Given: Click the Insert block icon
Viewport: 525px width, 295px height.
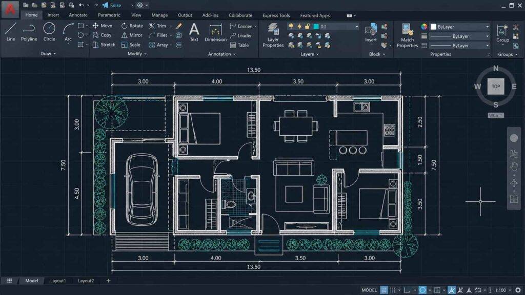Looking at the screenshot, I should (371, 33).
